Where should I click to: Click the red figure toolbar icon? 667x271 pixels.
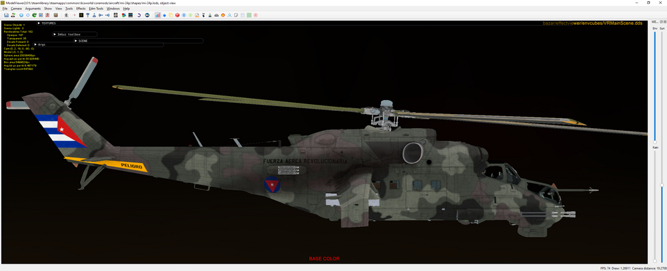pos(47,15)
